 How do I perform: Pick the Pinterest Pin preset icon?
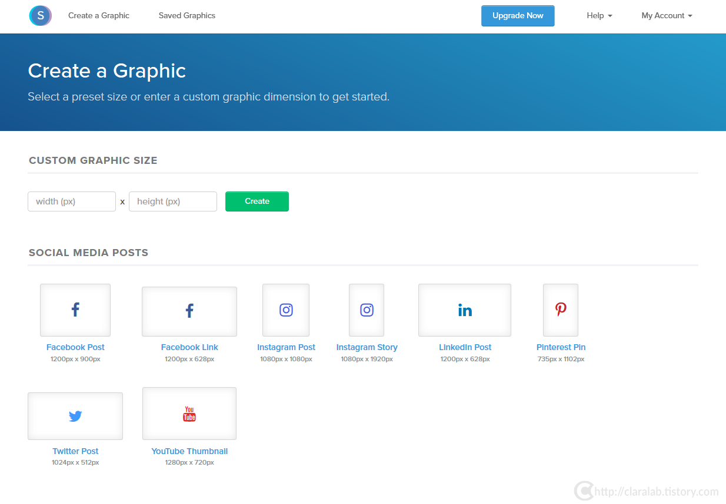pyautogui.click(x=561, y=310)
